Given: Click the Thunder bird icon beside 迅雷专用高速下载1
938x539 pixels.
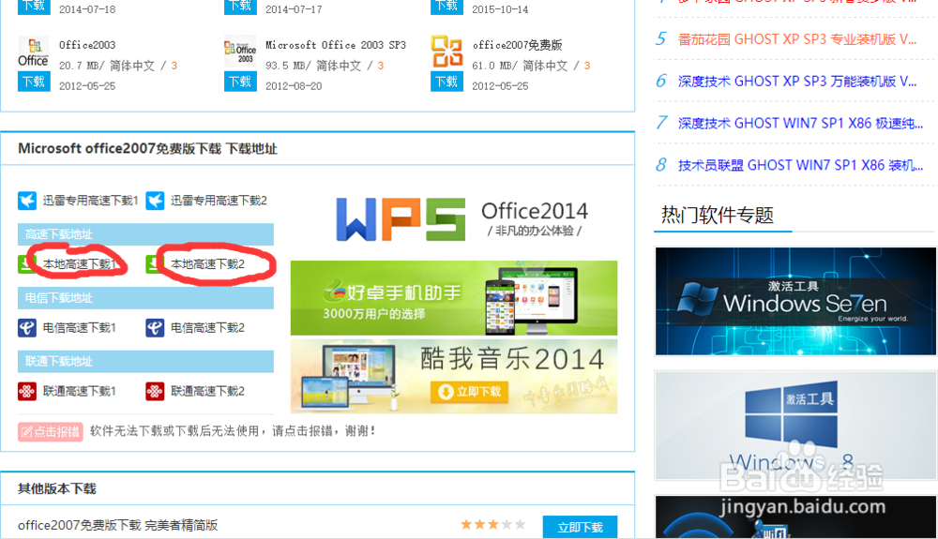Looking at the screenshot, I should tap(27, 201).
